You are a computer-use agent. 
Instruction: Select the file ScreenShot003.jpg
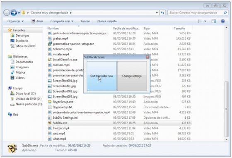pos(65,96)
